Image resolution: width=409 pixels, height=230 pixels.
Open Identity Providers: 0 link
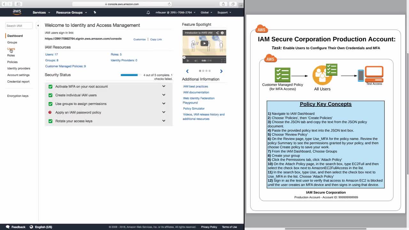click(x=124, y=60)
